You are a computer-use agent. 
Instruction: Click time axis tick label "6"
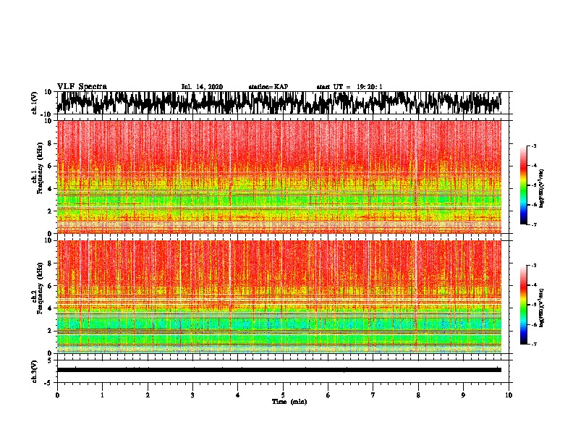coord(328,395)
